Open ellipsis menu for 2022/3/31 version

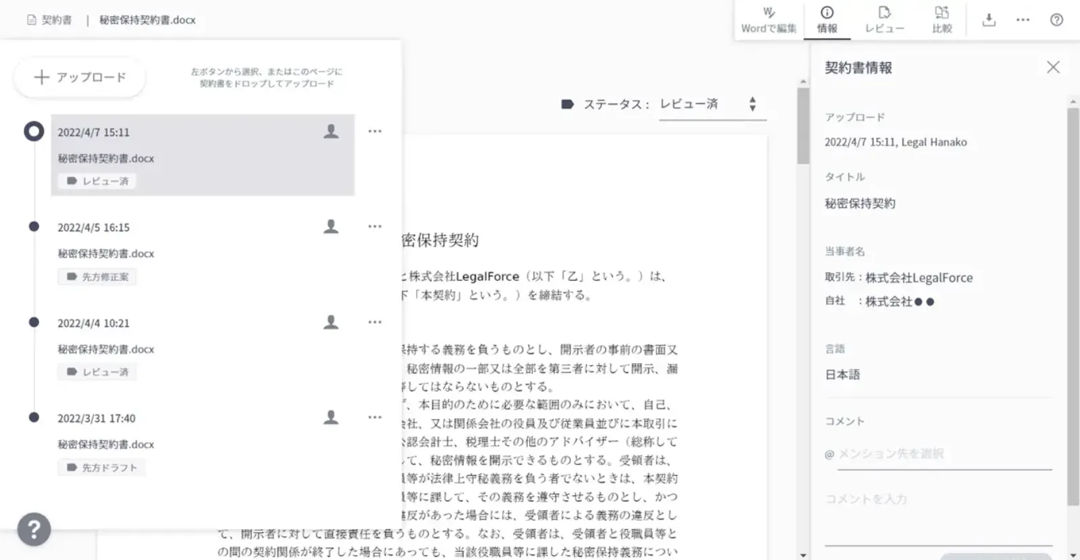[375, 418]
